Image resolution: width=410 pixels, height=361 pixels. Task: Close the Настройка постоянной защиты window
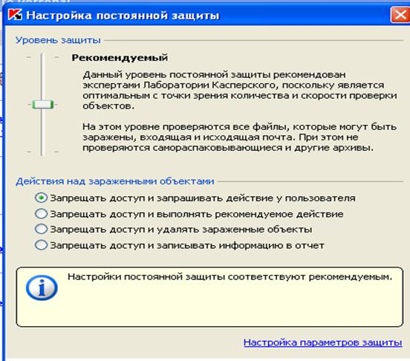point(400,15)
